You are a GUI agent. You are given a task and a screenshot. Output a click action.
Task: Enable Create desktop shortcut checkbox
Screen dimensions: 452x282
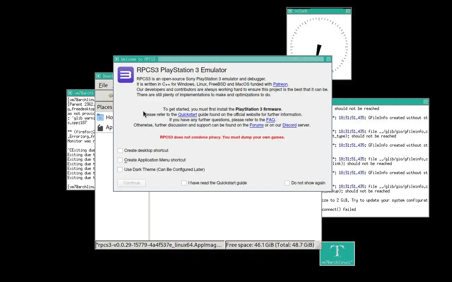coord(120,151)
